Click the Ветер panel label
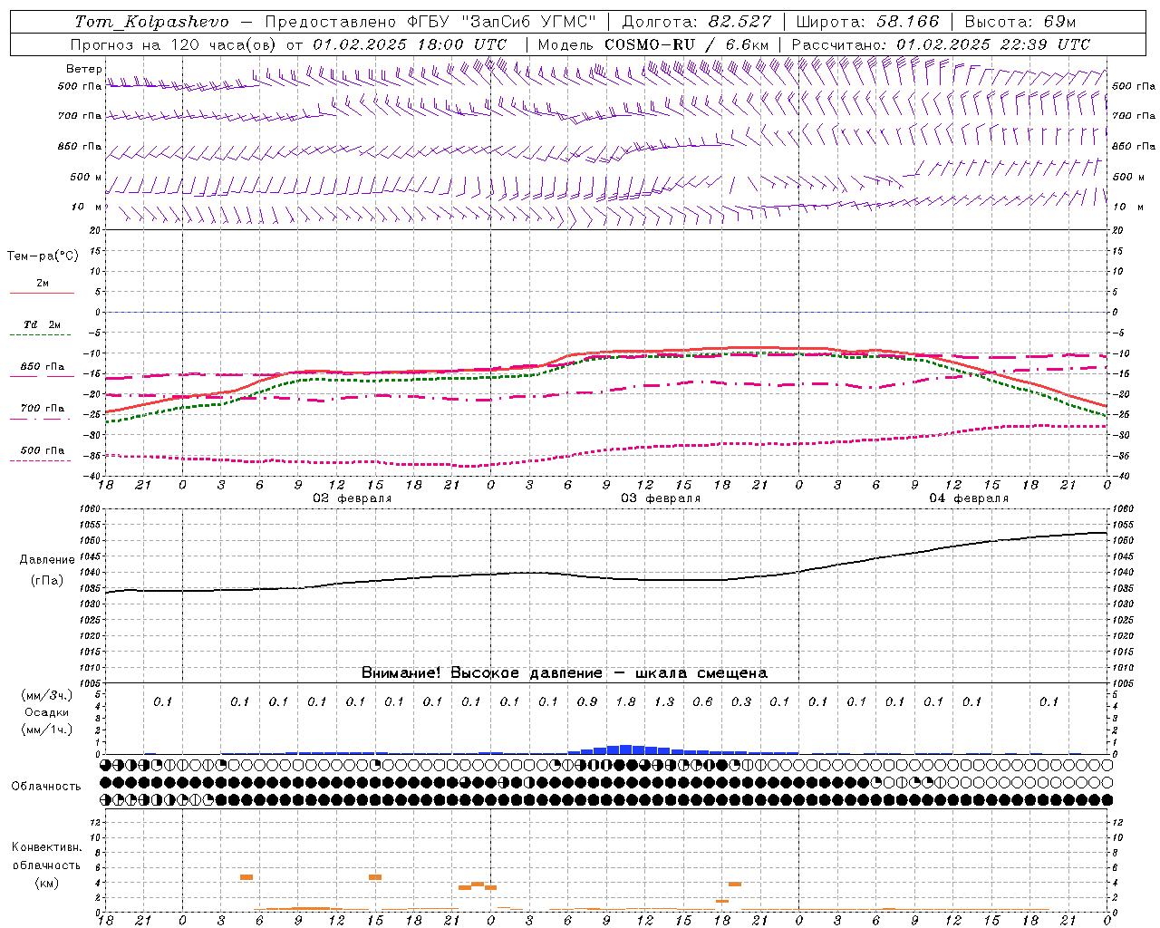 [x=84, y=69]
